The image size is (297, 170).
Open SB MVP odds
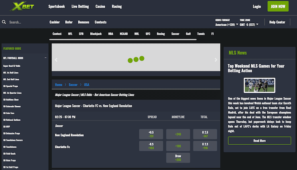6,127
